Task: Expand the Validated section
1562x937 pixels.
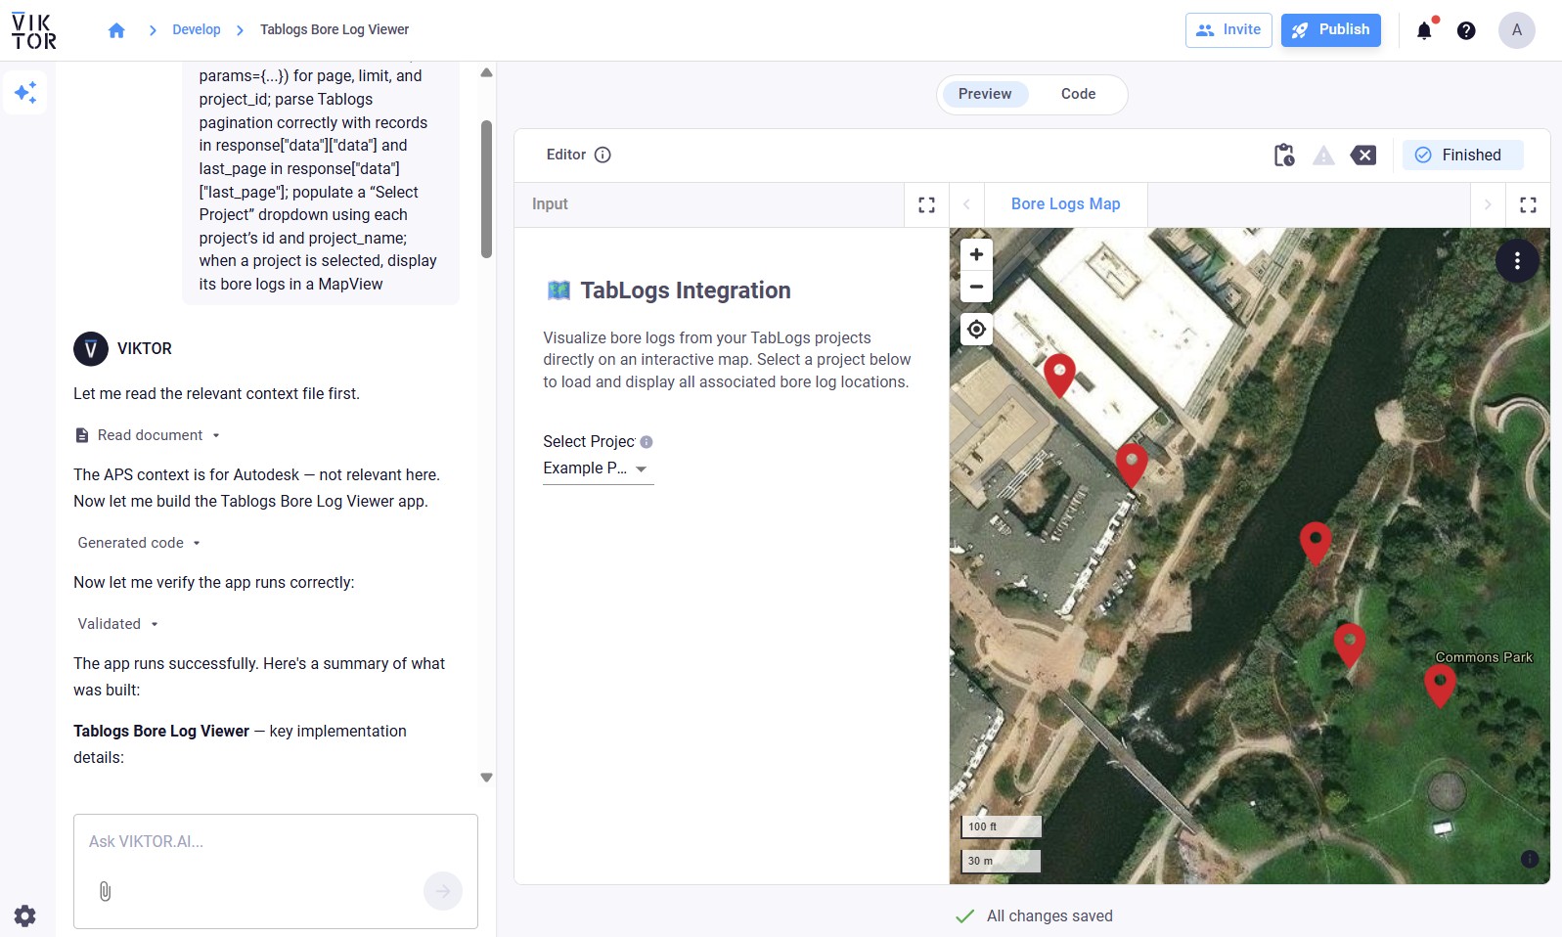Action: 117,624
